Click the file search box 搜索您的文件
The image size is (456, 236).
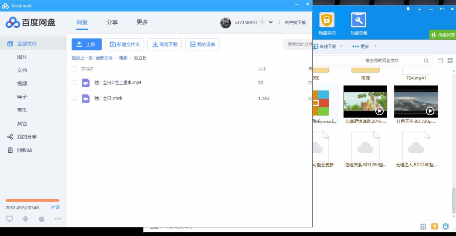click(x=298, y=44)
